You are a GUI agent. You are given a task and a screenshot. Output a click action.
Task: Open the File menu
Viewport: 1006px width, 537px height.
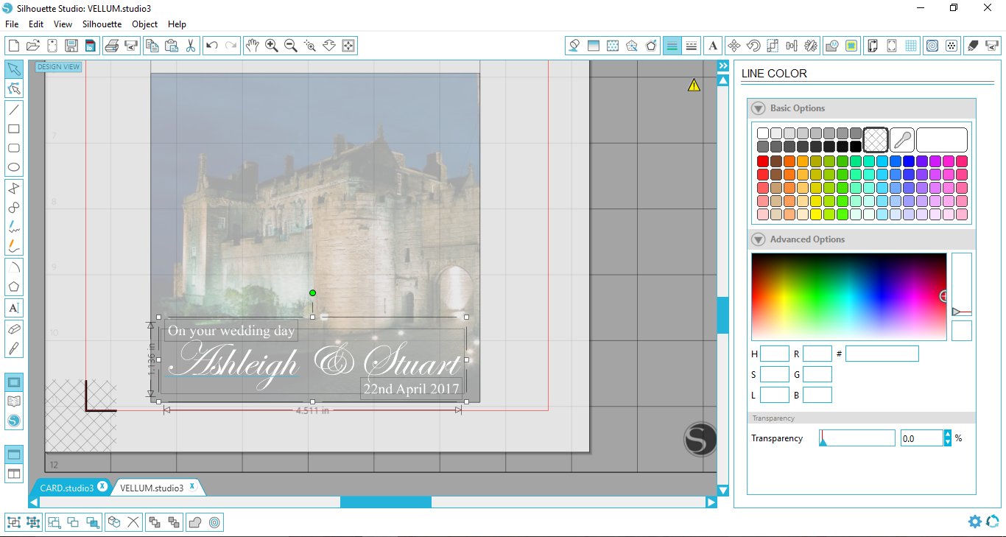(x=12, y=24)
